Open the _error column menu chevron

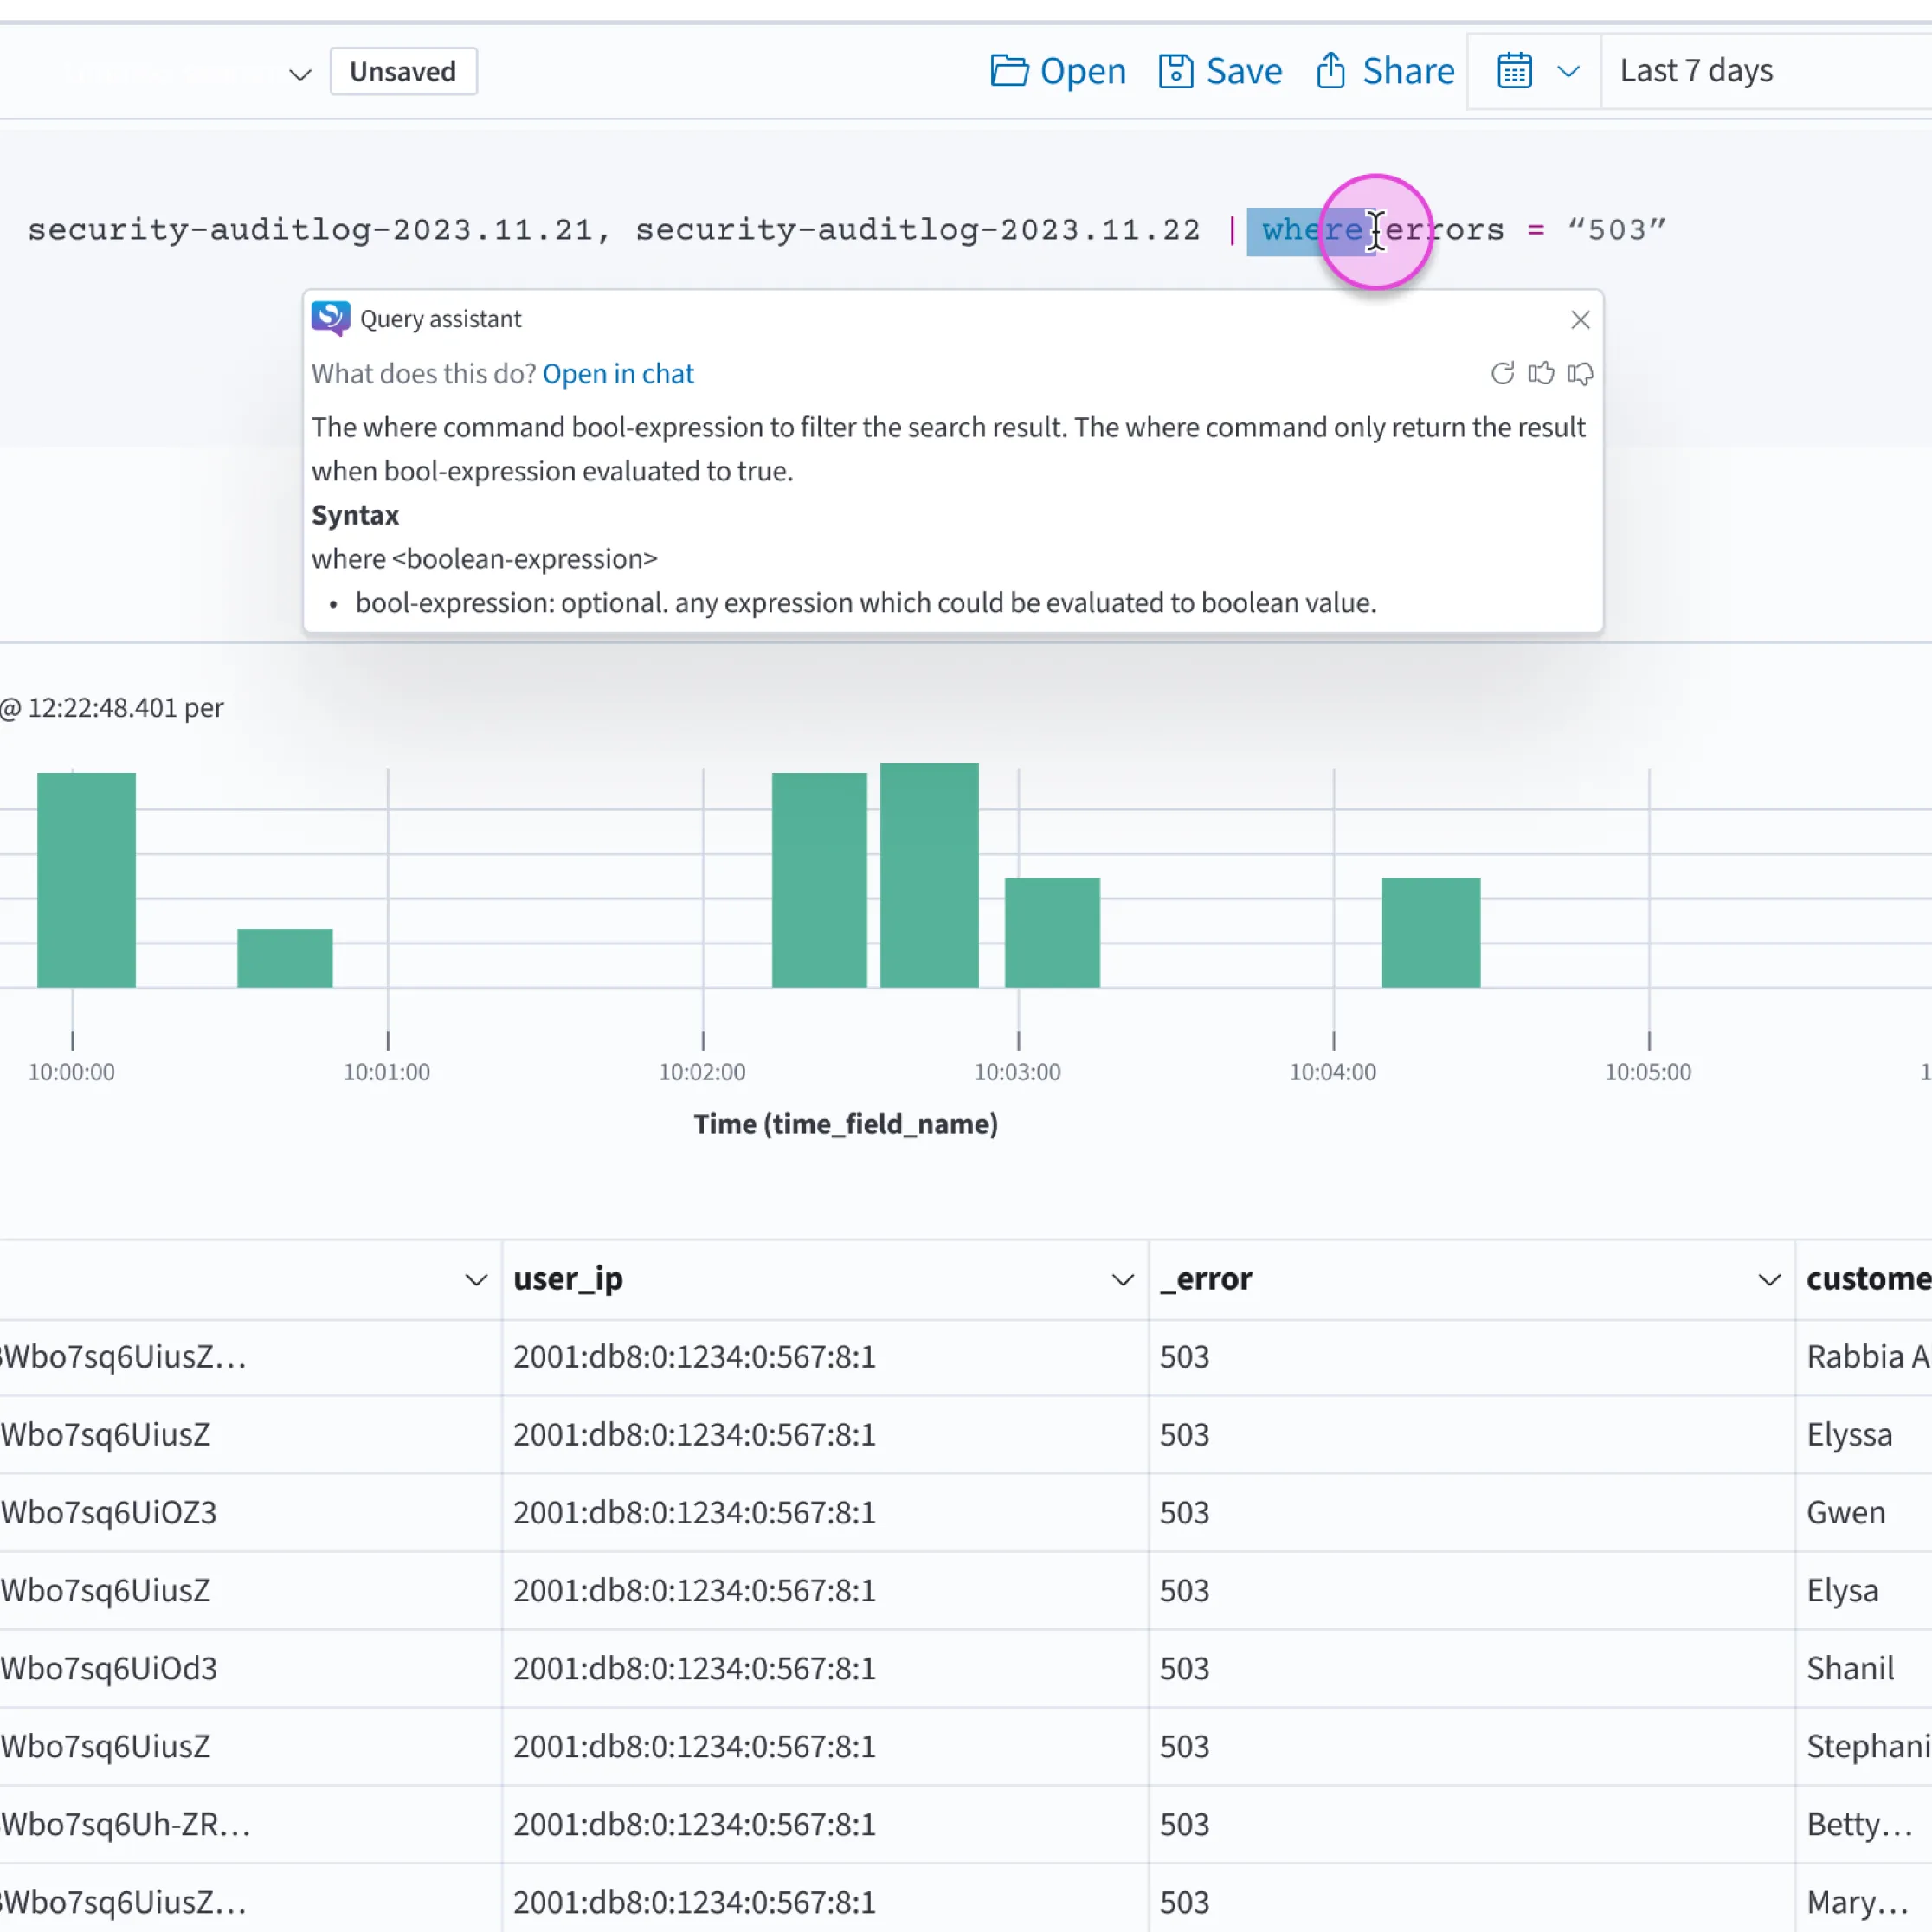tap(1769, 1280)
